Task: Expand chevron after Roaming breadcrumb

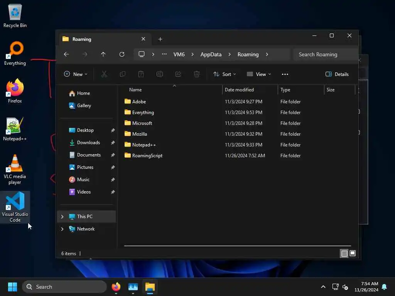Action: point(267,54)
